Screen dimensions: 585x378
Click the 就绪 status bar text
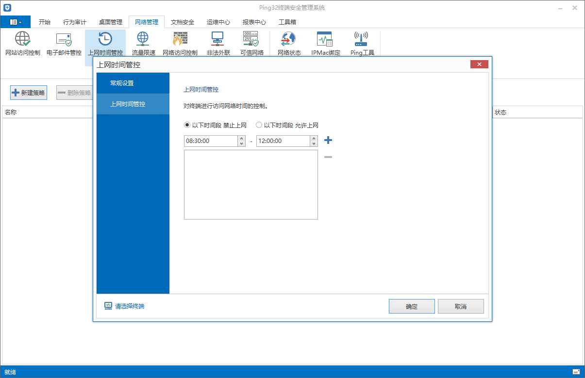click(x=10, y=372)
